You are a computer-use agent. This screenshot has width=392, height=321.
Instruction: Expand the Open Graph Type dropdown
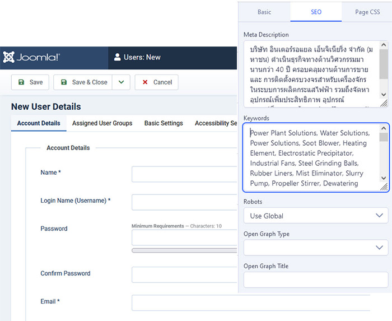[x=315, y=248]
